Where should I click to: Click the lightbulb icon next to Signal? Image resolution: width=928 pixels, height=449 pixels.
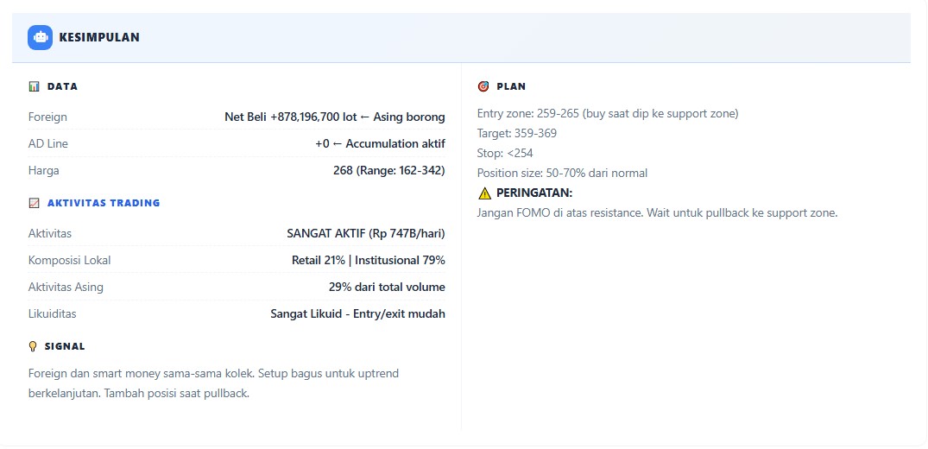pos(34,346)
